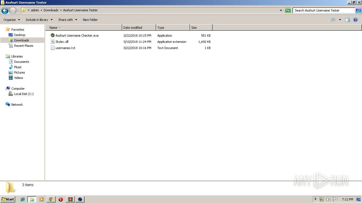
Task: Toggle the preview pane
Action: pyautogui.click(x=348, y=20)
